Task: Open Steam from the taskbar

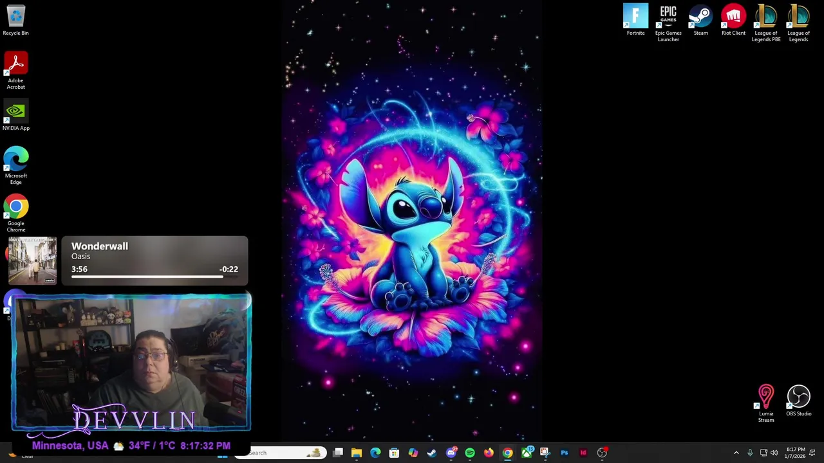Action: pyautogui.click(x=432, y=453)
